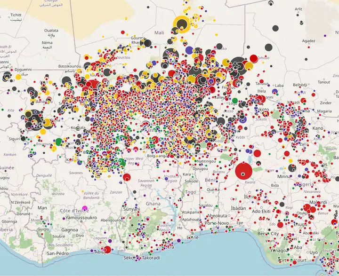The width and height of the screenshot is (339, 276).
Task: Click the Kankan label
Action: tap(10, 154)
